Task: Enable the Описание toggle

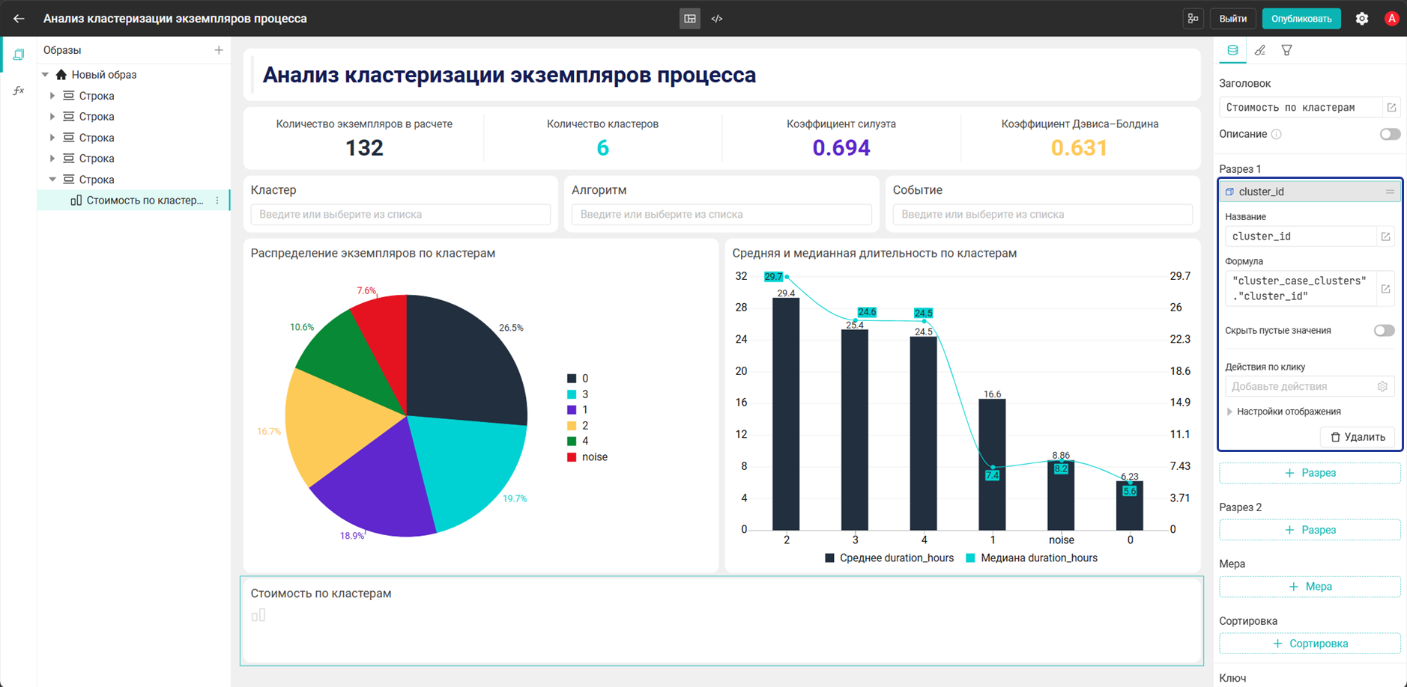Action: pyautogui.click(x=1390, y=135)
